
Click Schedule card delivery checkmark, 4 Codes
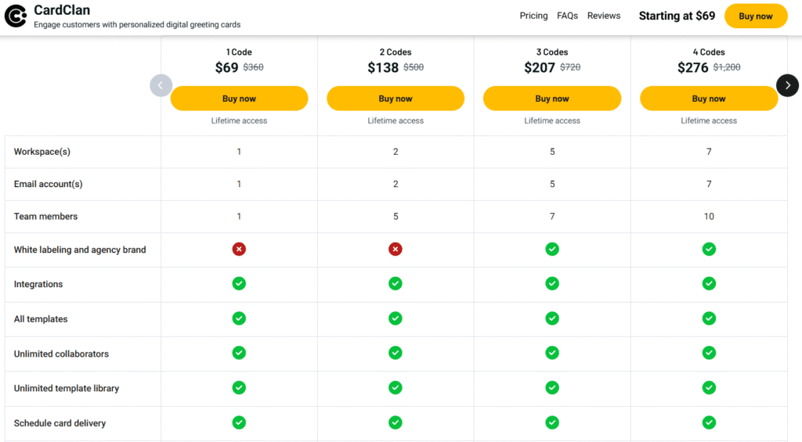coord(709,422)
